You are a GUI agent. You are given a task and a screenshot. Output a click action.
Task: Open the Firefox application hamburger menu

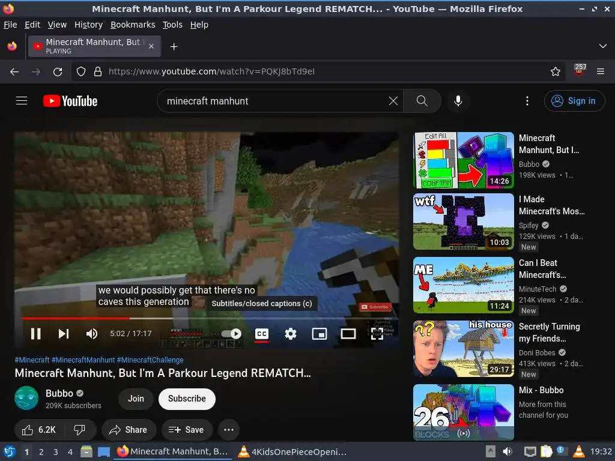pos(601,71)
